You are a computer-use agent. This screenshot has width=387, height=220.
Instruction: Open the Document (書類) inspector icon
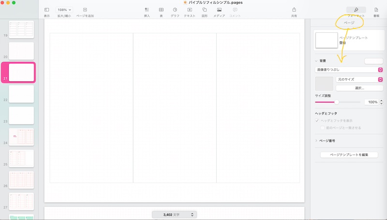coord(376,10)
